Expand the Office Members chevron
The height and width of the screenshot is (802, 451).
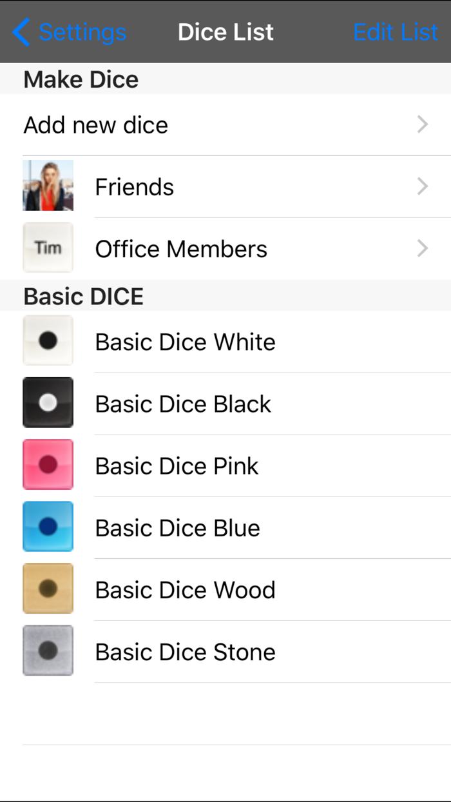pyautogui.click(x=422, y=248)
